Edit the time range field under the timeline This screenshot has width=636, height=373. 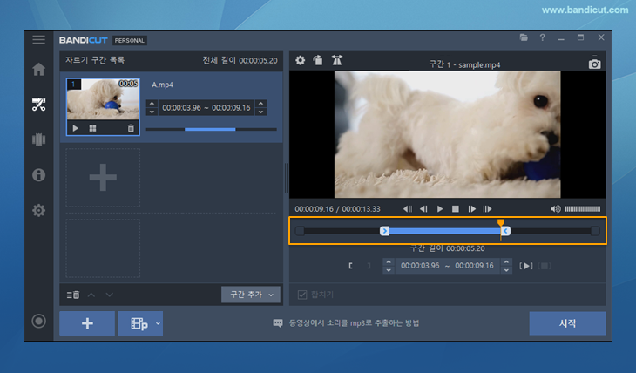[x=448, y=266]
